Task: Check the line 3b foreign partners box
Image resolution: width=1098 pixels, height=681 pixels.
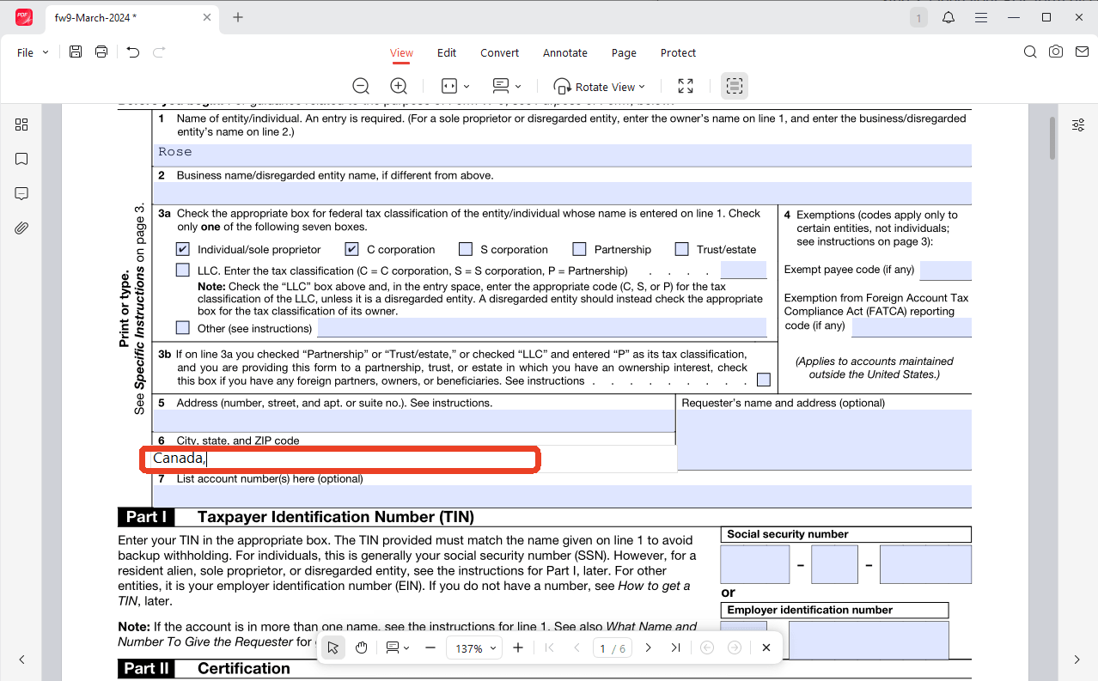Action: pos(763,380)
